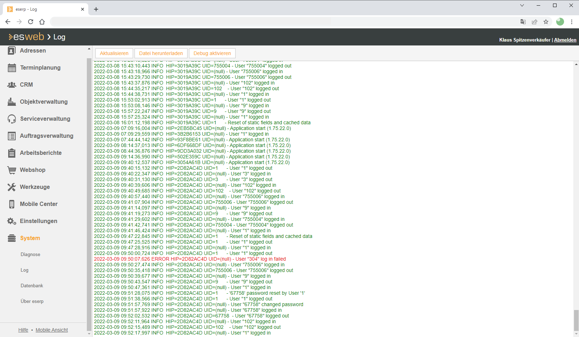Select the Webshop shopping cart icon
579x337 pixels.
click(x=12, y=170)
